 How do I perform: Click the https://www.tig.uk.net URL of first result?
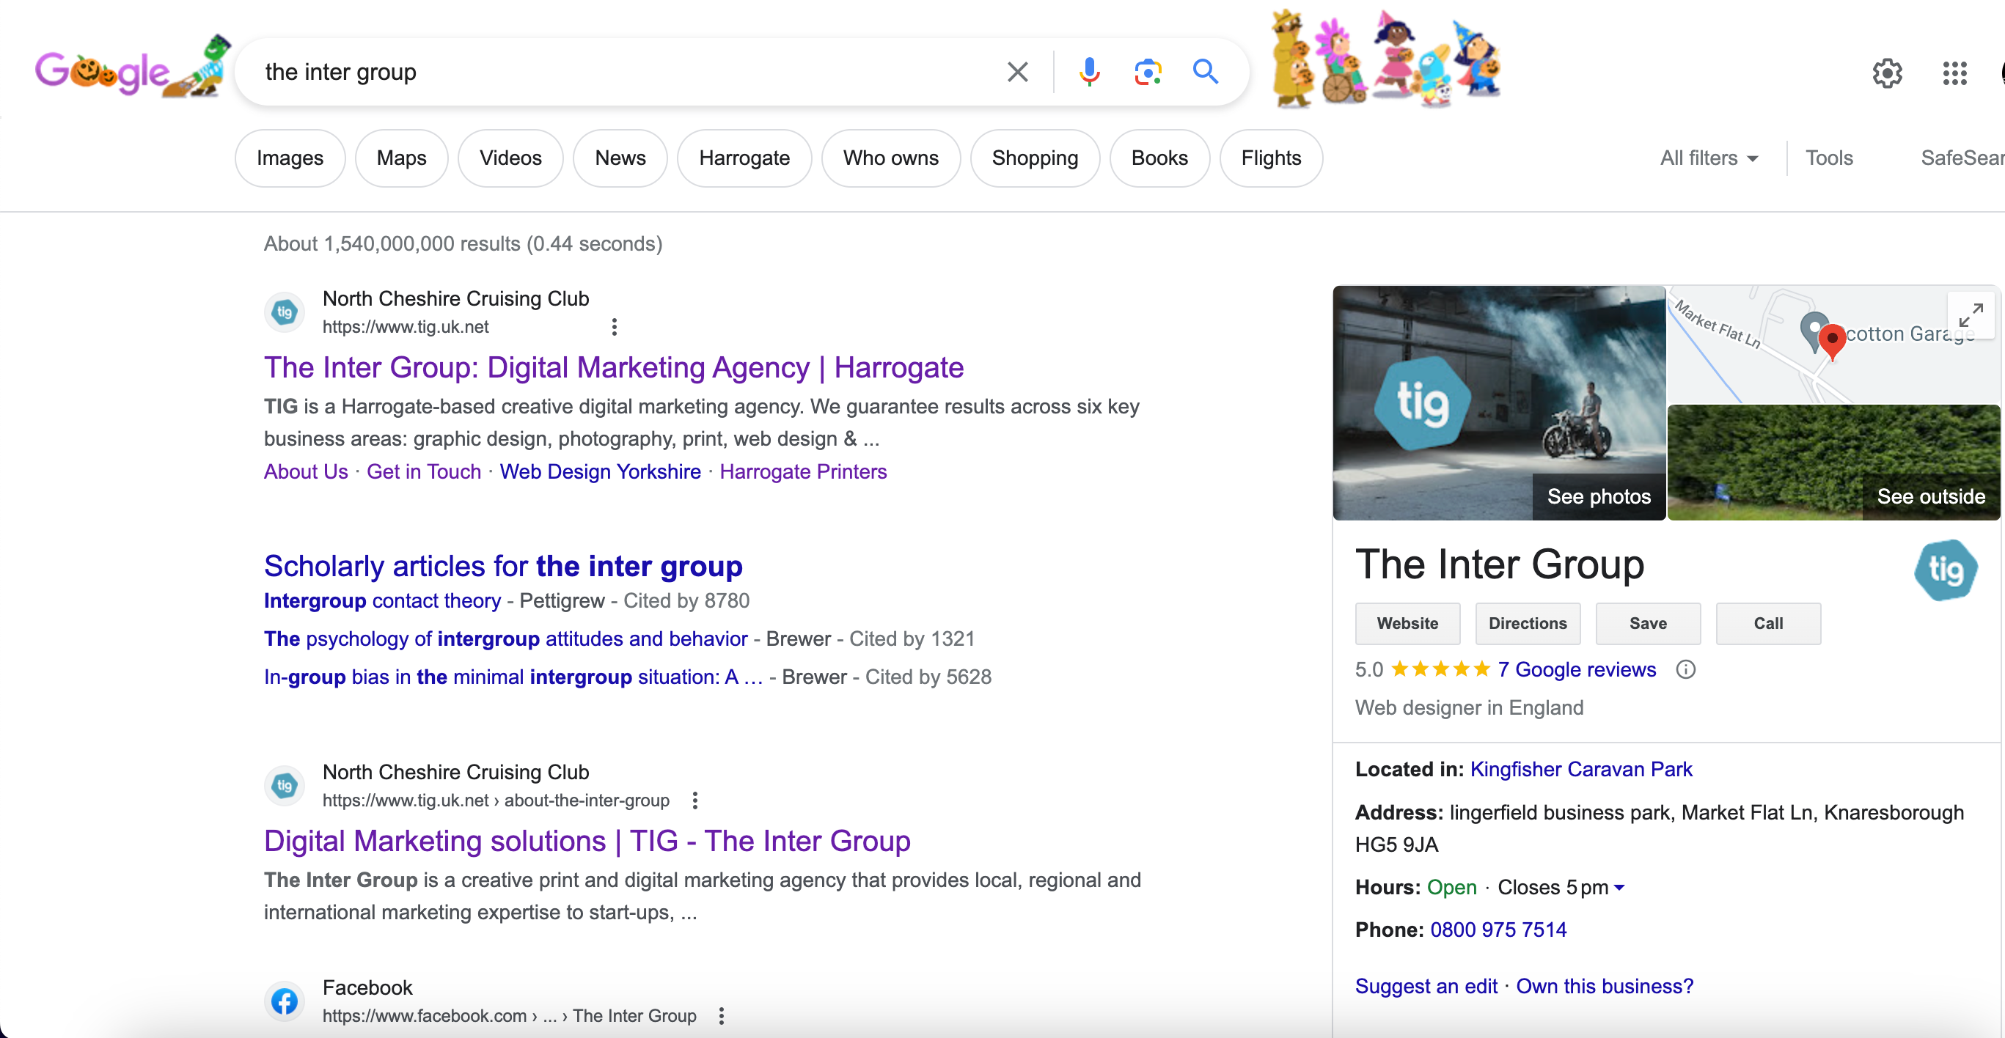(406, 327)
